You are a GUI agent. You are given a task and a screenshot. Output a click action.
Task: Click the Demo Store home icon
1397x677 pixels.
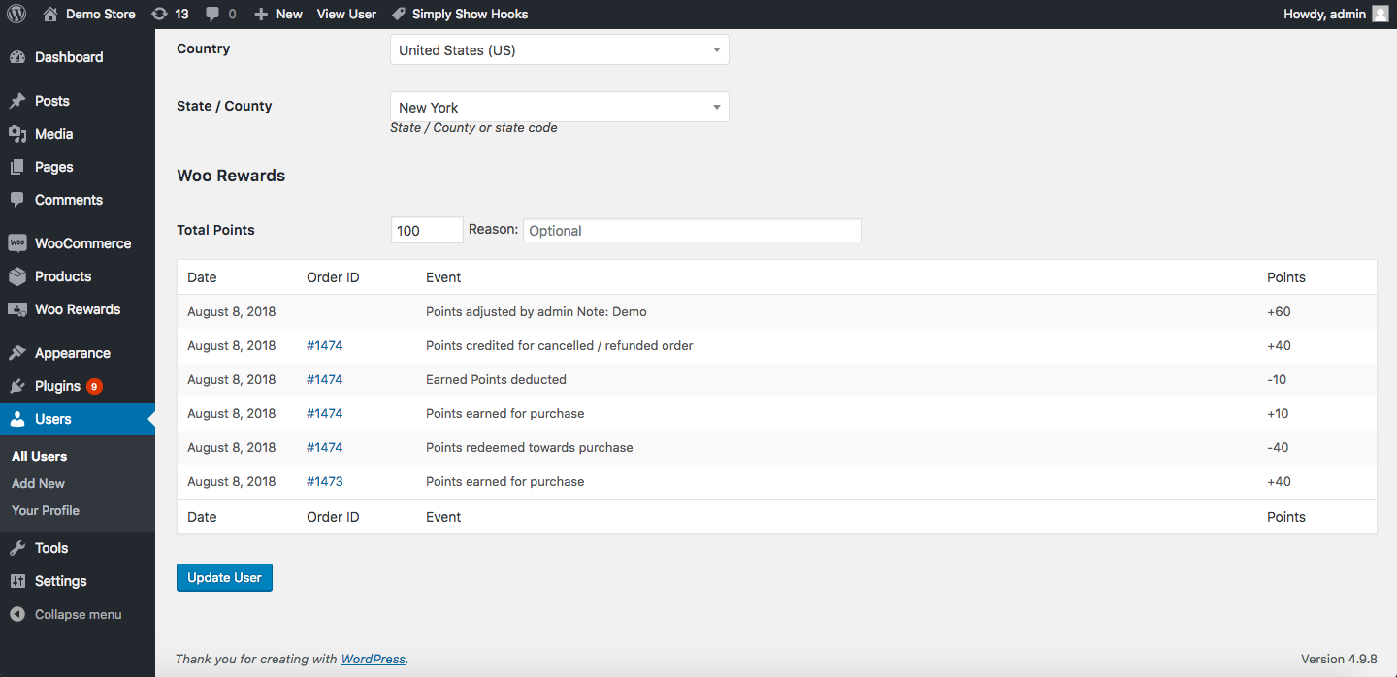coord(50,14)
